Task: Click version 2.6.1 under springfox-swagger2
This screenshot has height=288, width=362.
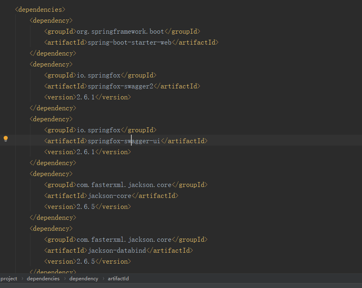Action: pyautogui.click(x=86, y=97)
